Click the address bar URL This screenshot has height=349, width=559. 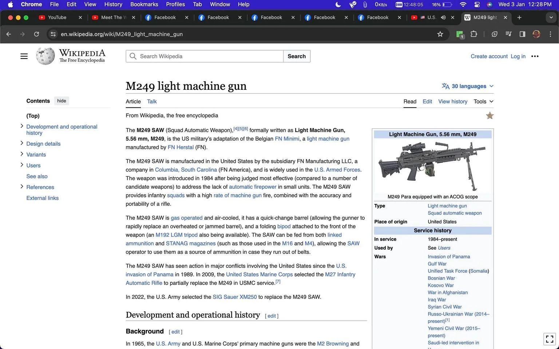(x=122, y=34)
